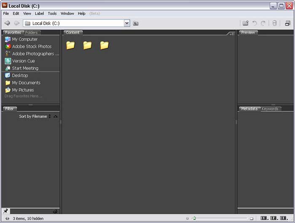Screen dimensions: 295x223
Task: Click the 'Drag Favorites Here...' hint text
Action: tap(23, 96)
